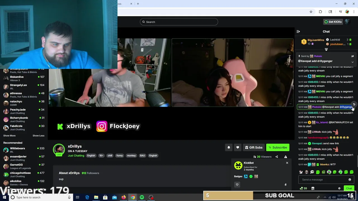Click Show More in the following list

[x=10, y=136]
